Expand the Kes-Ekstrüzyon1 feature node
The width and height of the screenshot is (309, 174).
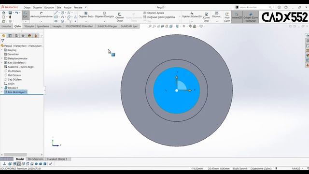(2, 92)
